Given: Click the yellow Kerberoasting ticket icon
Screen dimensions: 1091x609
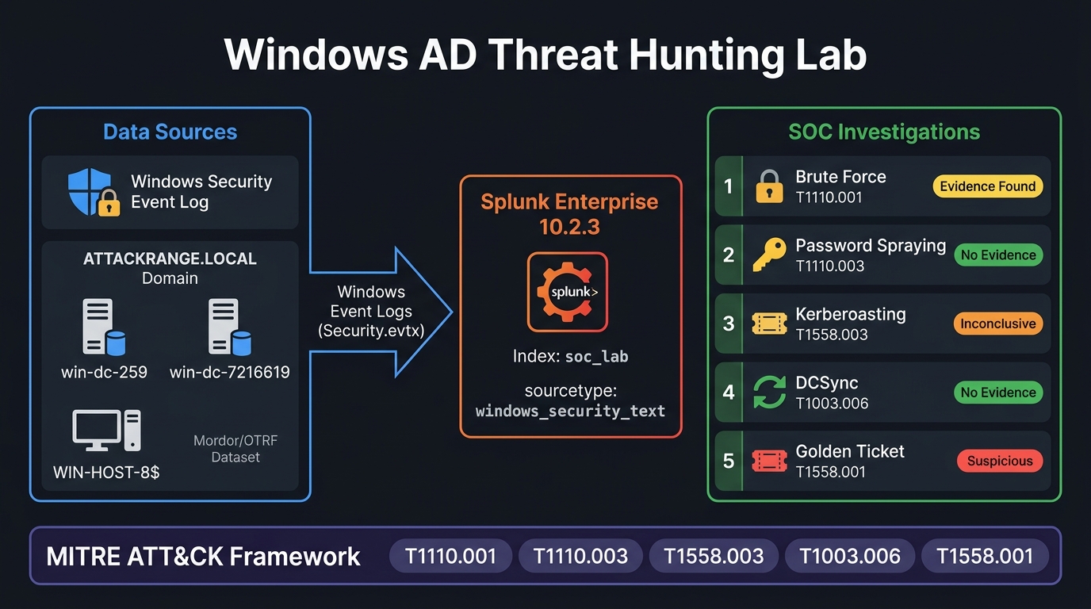Looking at the screenshot, I should (769, 324).
